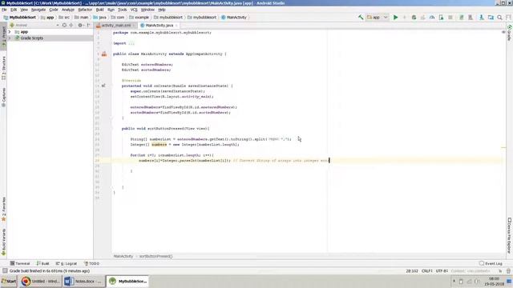Click the override gutter icon beside onCreate
Viewport: 513px width, 288px height.
pyautogui.click(x=103, y=86)
